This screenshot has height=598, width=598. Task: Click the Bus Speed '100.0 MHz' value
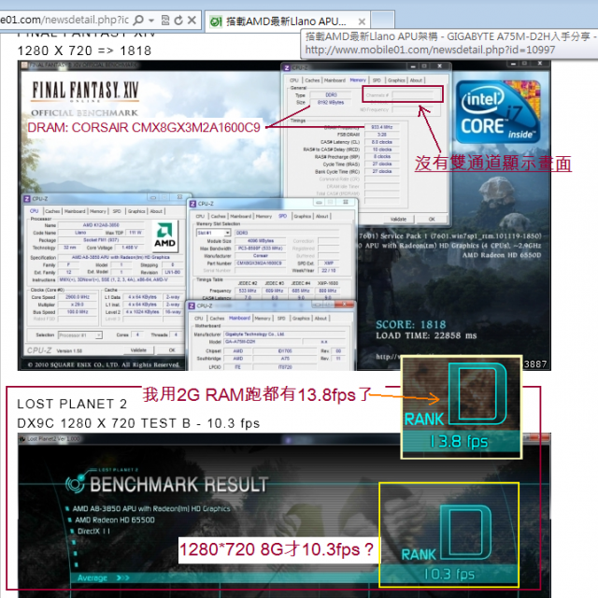tap(78, 311)
